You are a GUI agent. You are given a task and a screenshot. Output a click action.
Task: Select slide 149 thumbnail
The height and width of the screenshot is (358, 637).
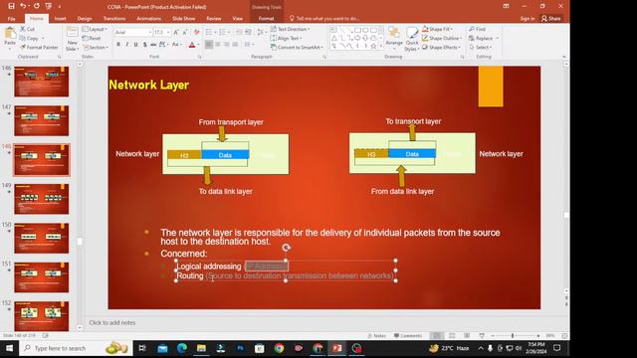click(42, 199)
